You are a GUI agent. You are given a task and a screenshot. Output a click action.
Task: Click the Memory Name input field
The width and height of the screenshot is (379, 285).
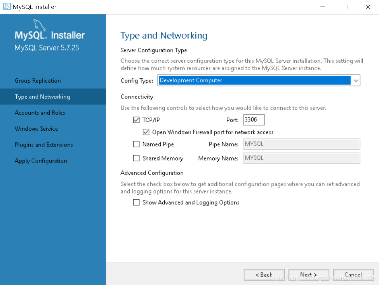click(302, 158)
